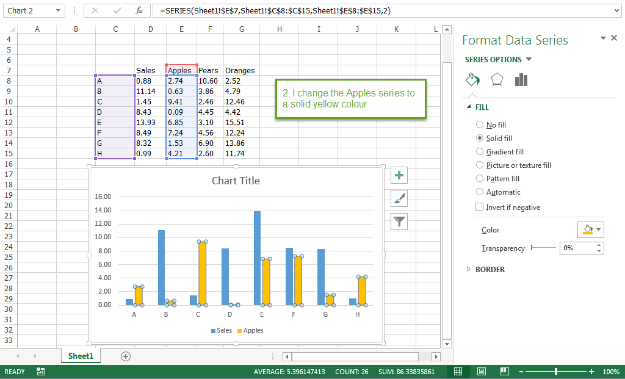The height and width of the screenshot is (379, 625).
Task: Click the 100% zoom level text
Action: click(x=610, y=372)
